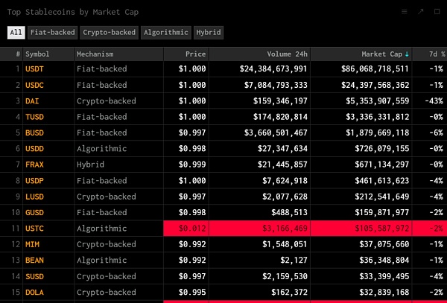Open the DAI symbol link
The height and width of the screenshot is (303, 447).
coord(33,101)
